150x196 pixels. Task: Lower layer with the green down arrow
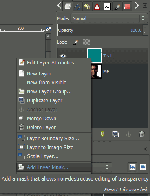(x=103, y=134)
